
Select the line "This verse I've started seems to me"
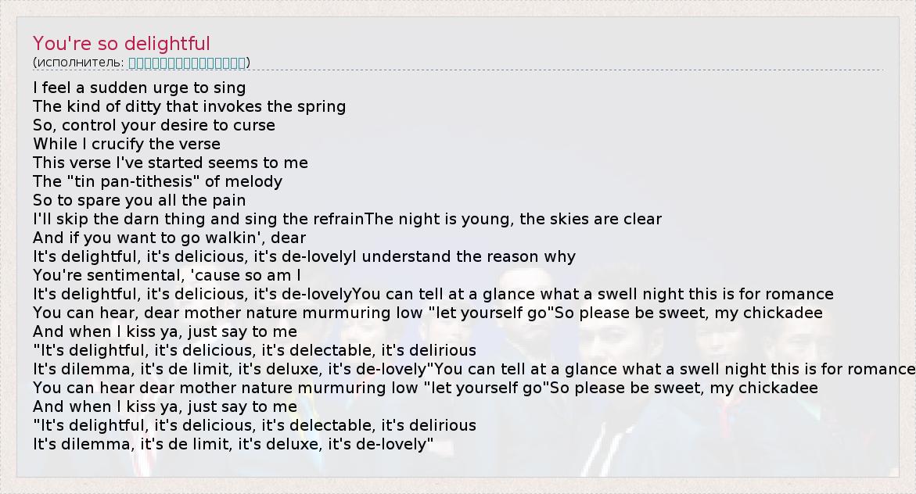[171, 163]
